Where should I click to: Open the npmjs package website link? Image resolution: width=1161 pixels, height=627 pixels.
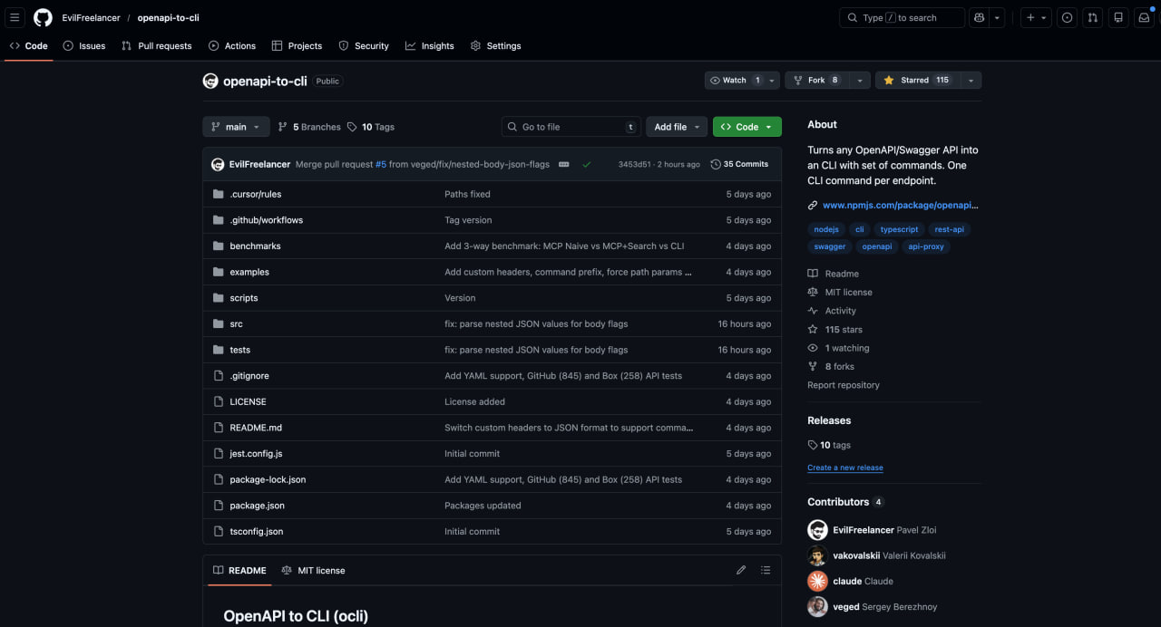pyautogui.click(x=900, y=205)
